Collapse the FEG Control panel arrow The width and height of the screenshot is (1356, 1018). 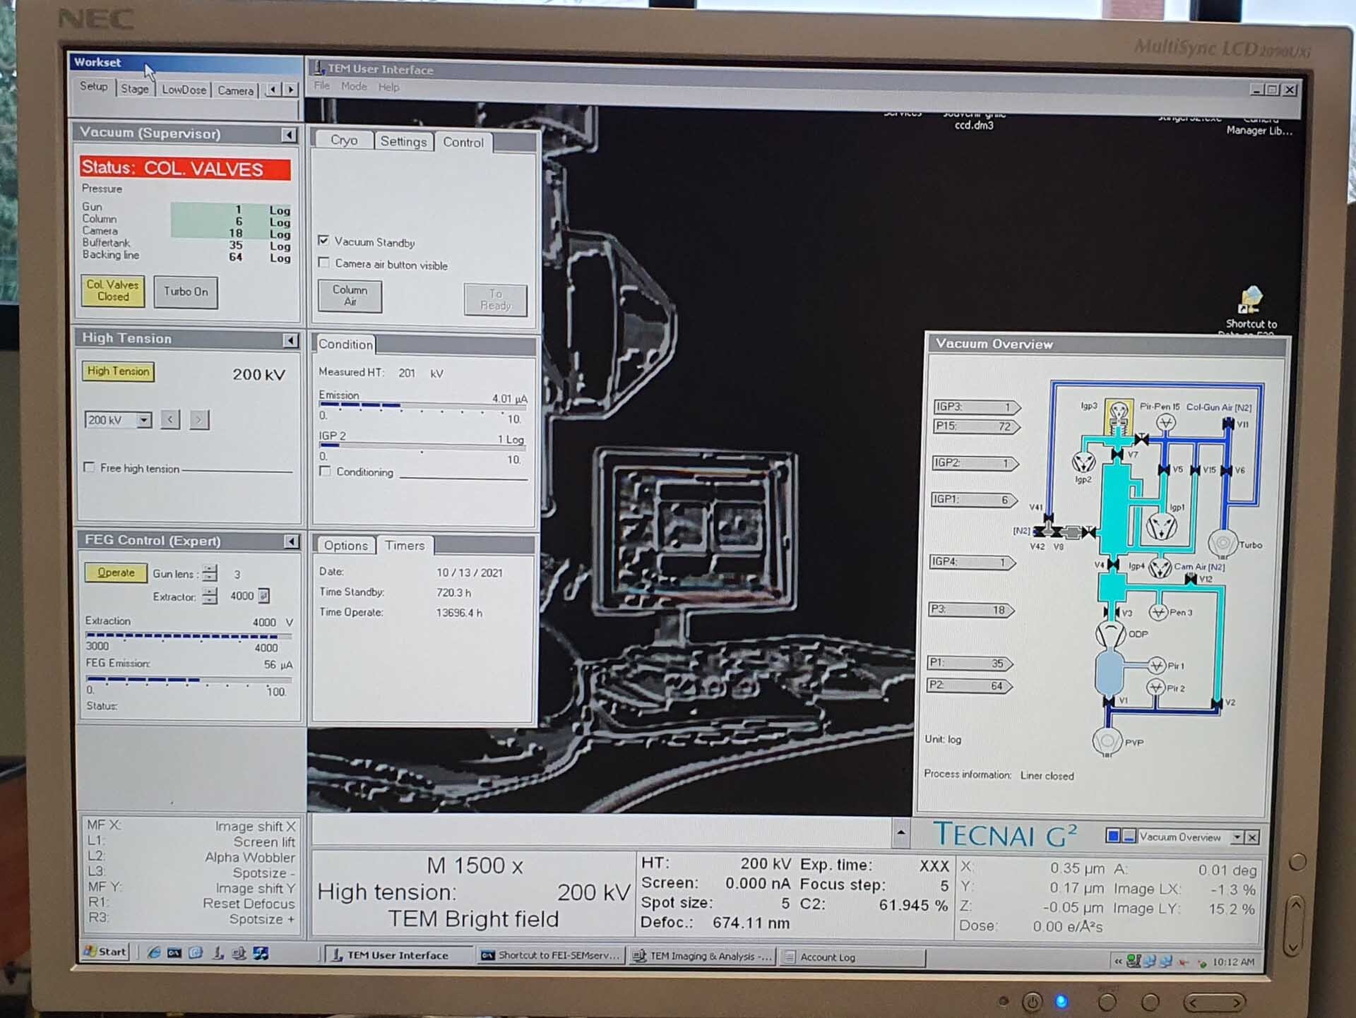pyautogui.click(x=291, y=541)
